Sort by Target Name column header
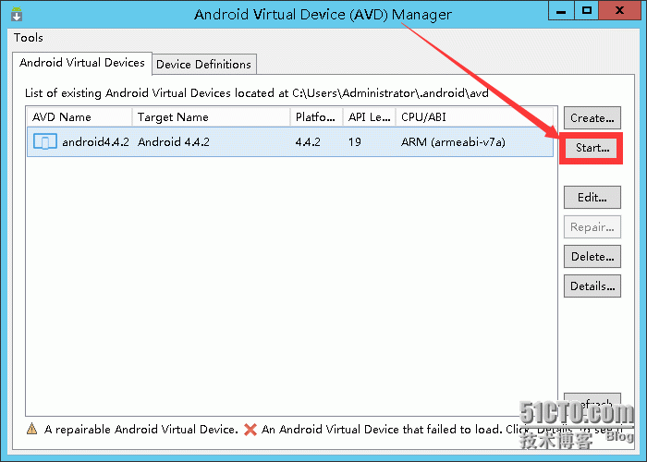The height and width of the screenshot is (462, 647). pyautogui.click(x=212, y=117)
